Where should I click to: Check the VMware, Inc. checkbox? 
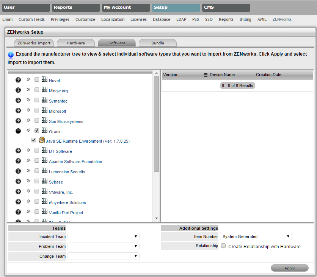tap(37, 191)
